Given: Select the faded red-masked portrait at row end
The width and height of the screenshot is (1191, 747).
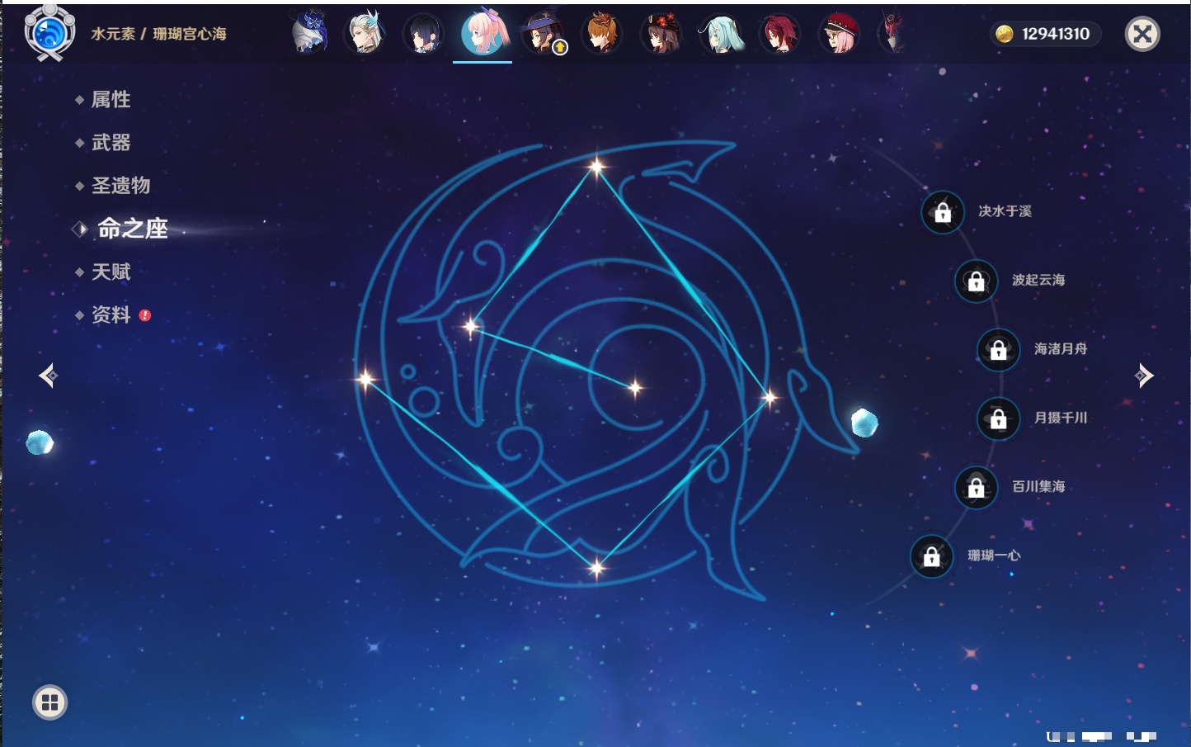Looking at the screenshot, I should (892, 34).
